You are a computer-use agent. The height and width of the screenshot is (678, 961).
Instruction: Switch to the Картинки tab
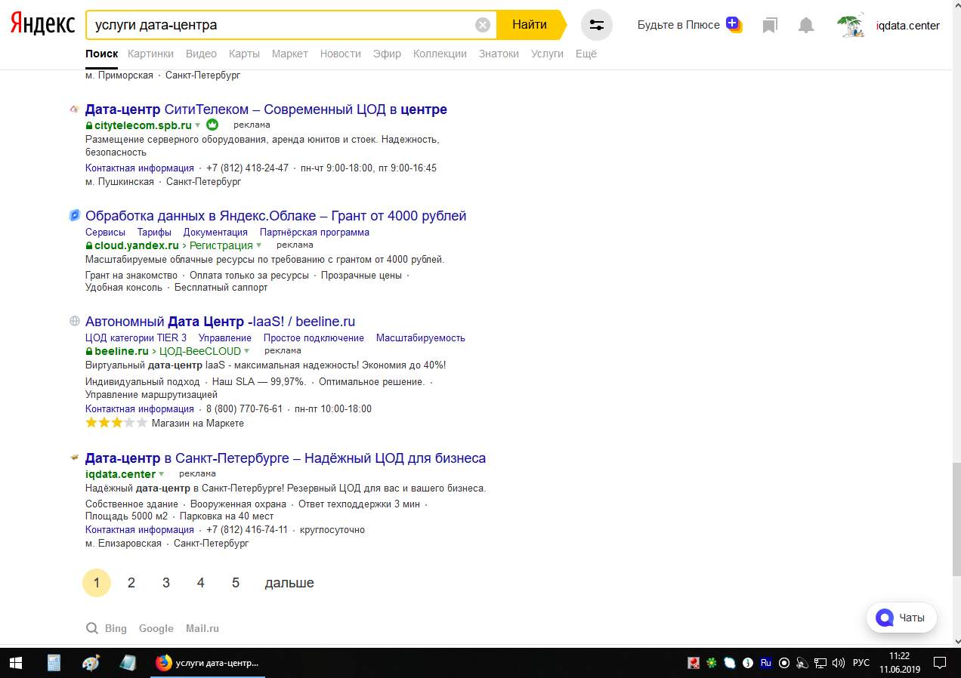151,54
